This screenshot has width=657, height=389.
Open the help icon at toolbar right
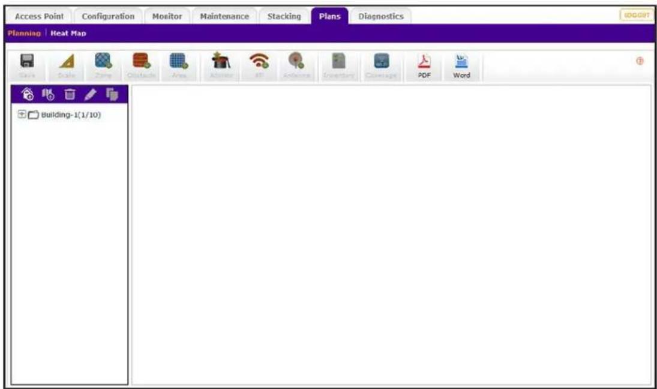(x=640, y=61)
